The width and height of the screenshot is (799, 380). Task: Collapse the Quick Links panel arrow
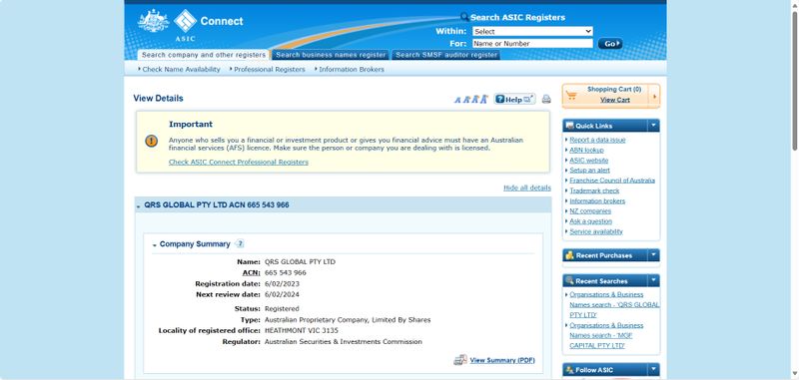point(654,125)
